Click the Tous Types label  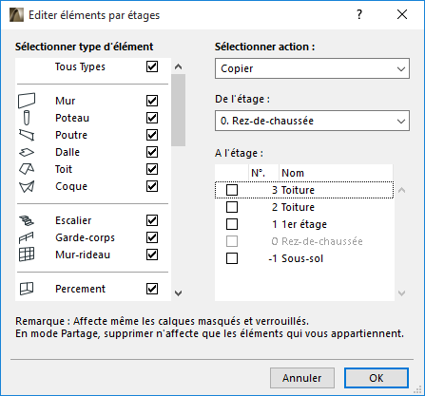click(x=80, y=66)
